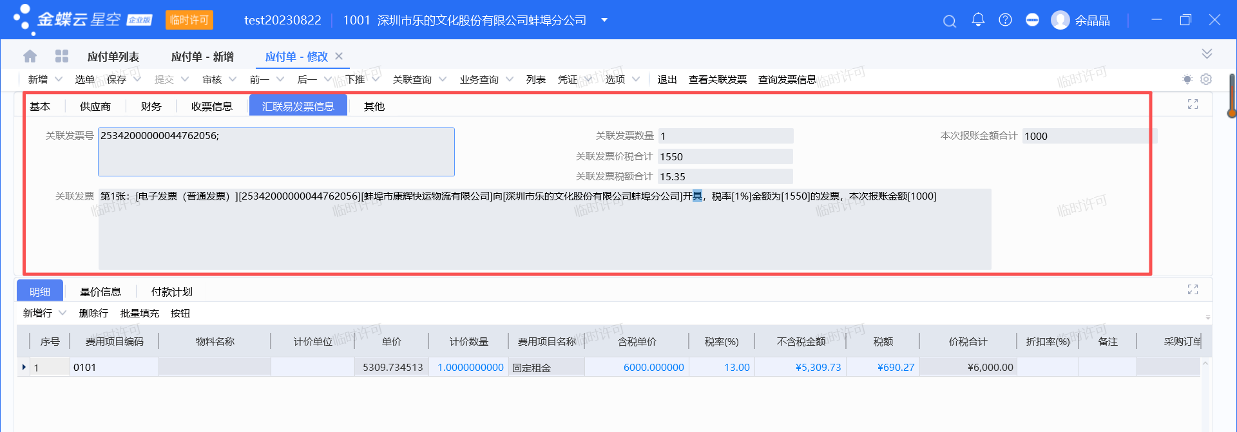The image size is (1237, 432).
Task: Click the home icon in tab bar
Action: coord(30,57)
